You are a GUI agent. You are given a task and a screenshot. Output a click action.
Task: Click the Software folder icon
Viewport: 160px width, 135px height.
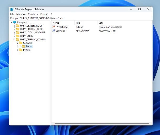[x=21, y=43]
